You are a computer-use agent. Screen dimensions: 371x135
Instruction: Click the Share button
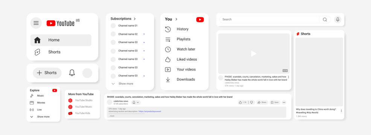click(x=262, y=102)
